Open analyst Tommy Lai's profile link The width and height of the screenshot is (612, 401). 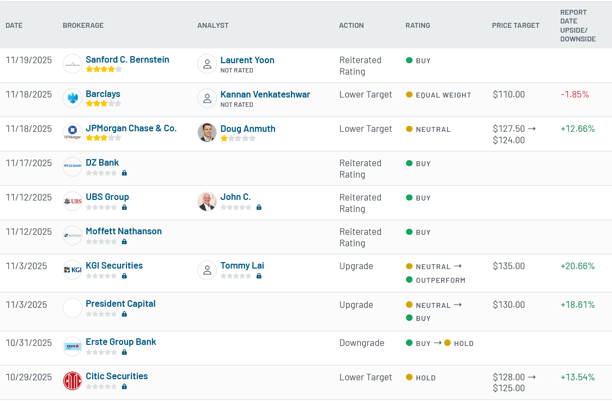(243, 266)
